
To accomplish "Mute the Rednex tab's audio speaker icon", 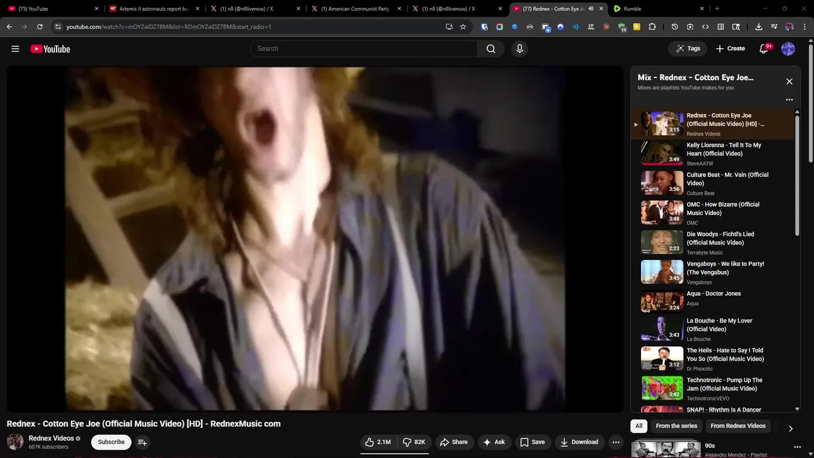I will point(591,9).
